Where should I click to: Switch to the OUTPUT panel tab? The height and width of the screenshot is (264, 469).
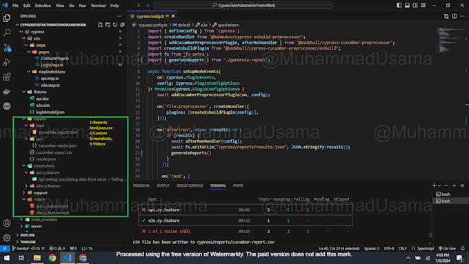tap(163, 185)
